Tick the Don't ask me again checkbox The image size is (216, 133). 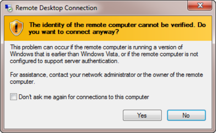point(13,97)
